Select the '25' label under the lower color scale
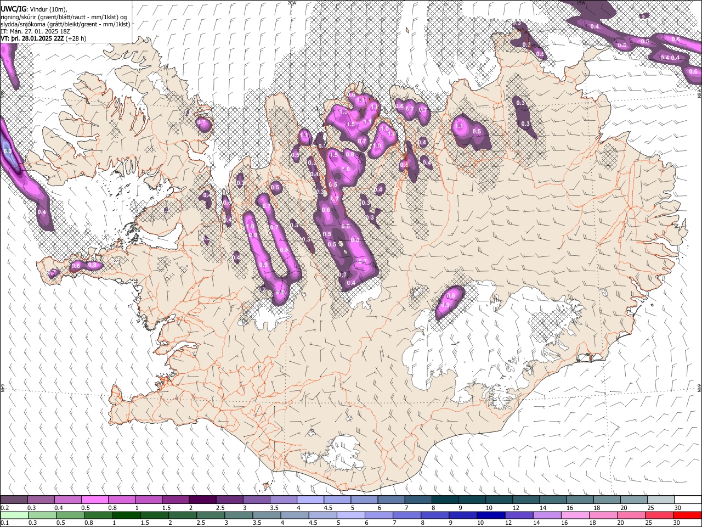702x527 pixels. click(648, 523)
